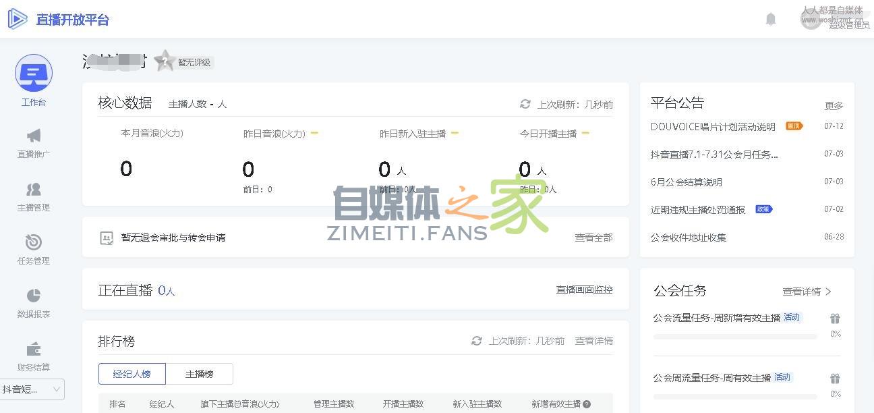874x413 pixels.
Task: Toggle the yellow marker beside 昨日新入驻主播
Action: 455,134
